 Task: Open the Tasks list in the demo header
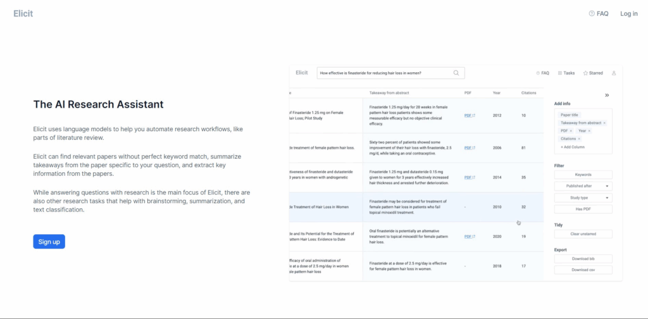[566, 73]
